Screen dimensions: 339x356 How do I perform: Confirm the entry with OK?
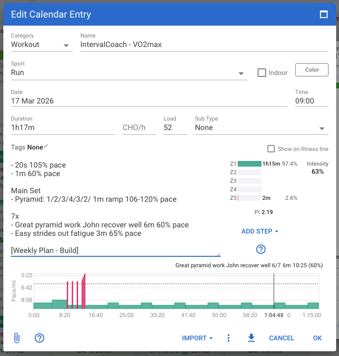317,338
